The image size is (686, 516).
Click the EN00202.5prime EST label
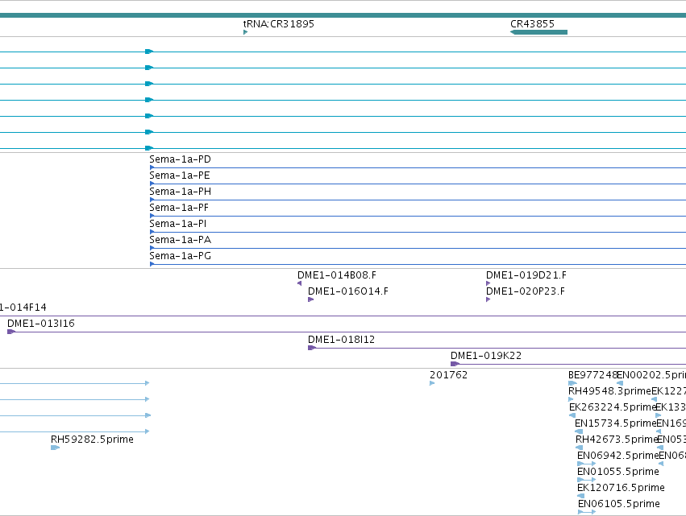click(x=651, y=375)
